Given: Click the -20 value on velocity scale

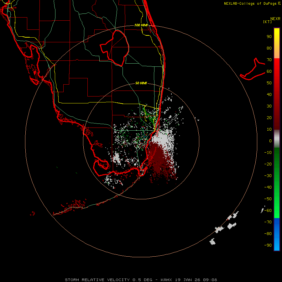Looking at the screenshot, I should click(x=268, y=164).
